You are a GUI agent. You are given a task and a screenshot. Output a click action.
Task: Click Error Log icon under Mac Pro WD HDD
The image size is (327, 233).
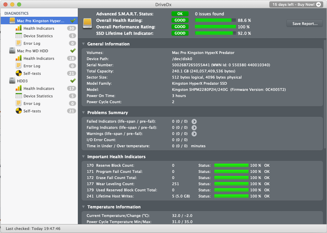18,66
